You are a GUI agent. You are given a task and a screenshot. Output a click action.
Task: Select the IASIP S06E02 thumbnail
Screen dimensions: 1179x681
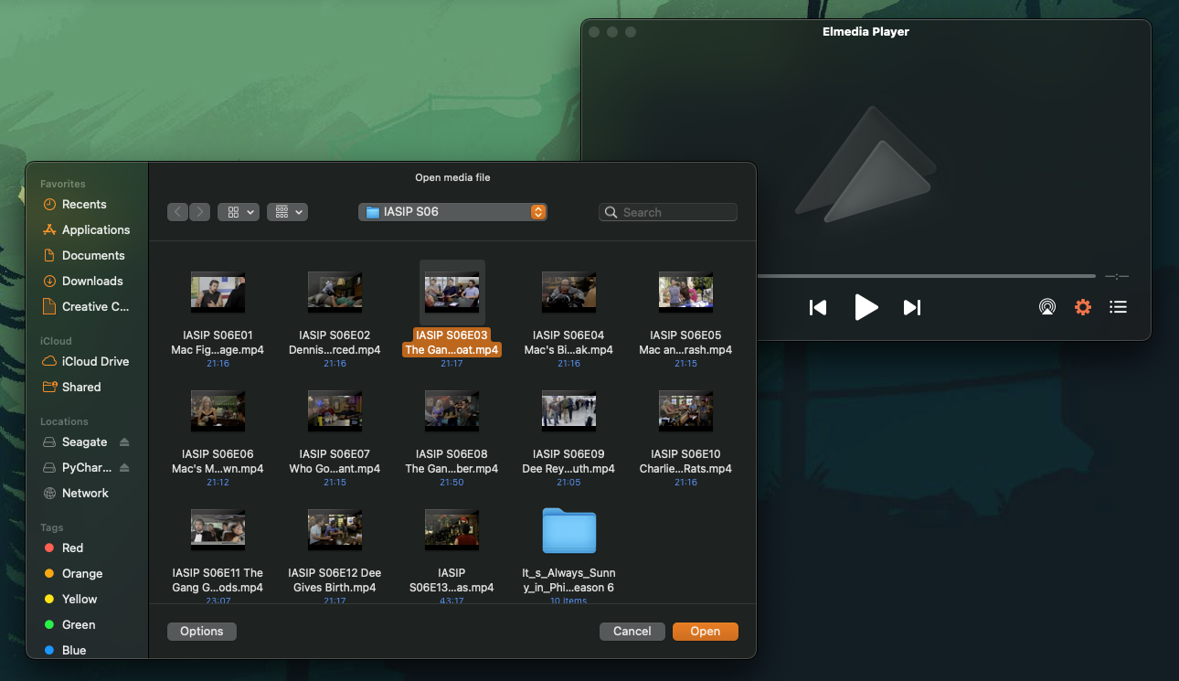click(335, 293)
